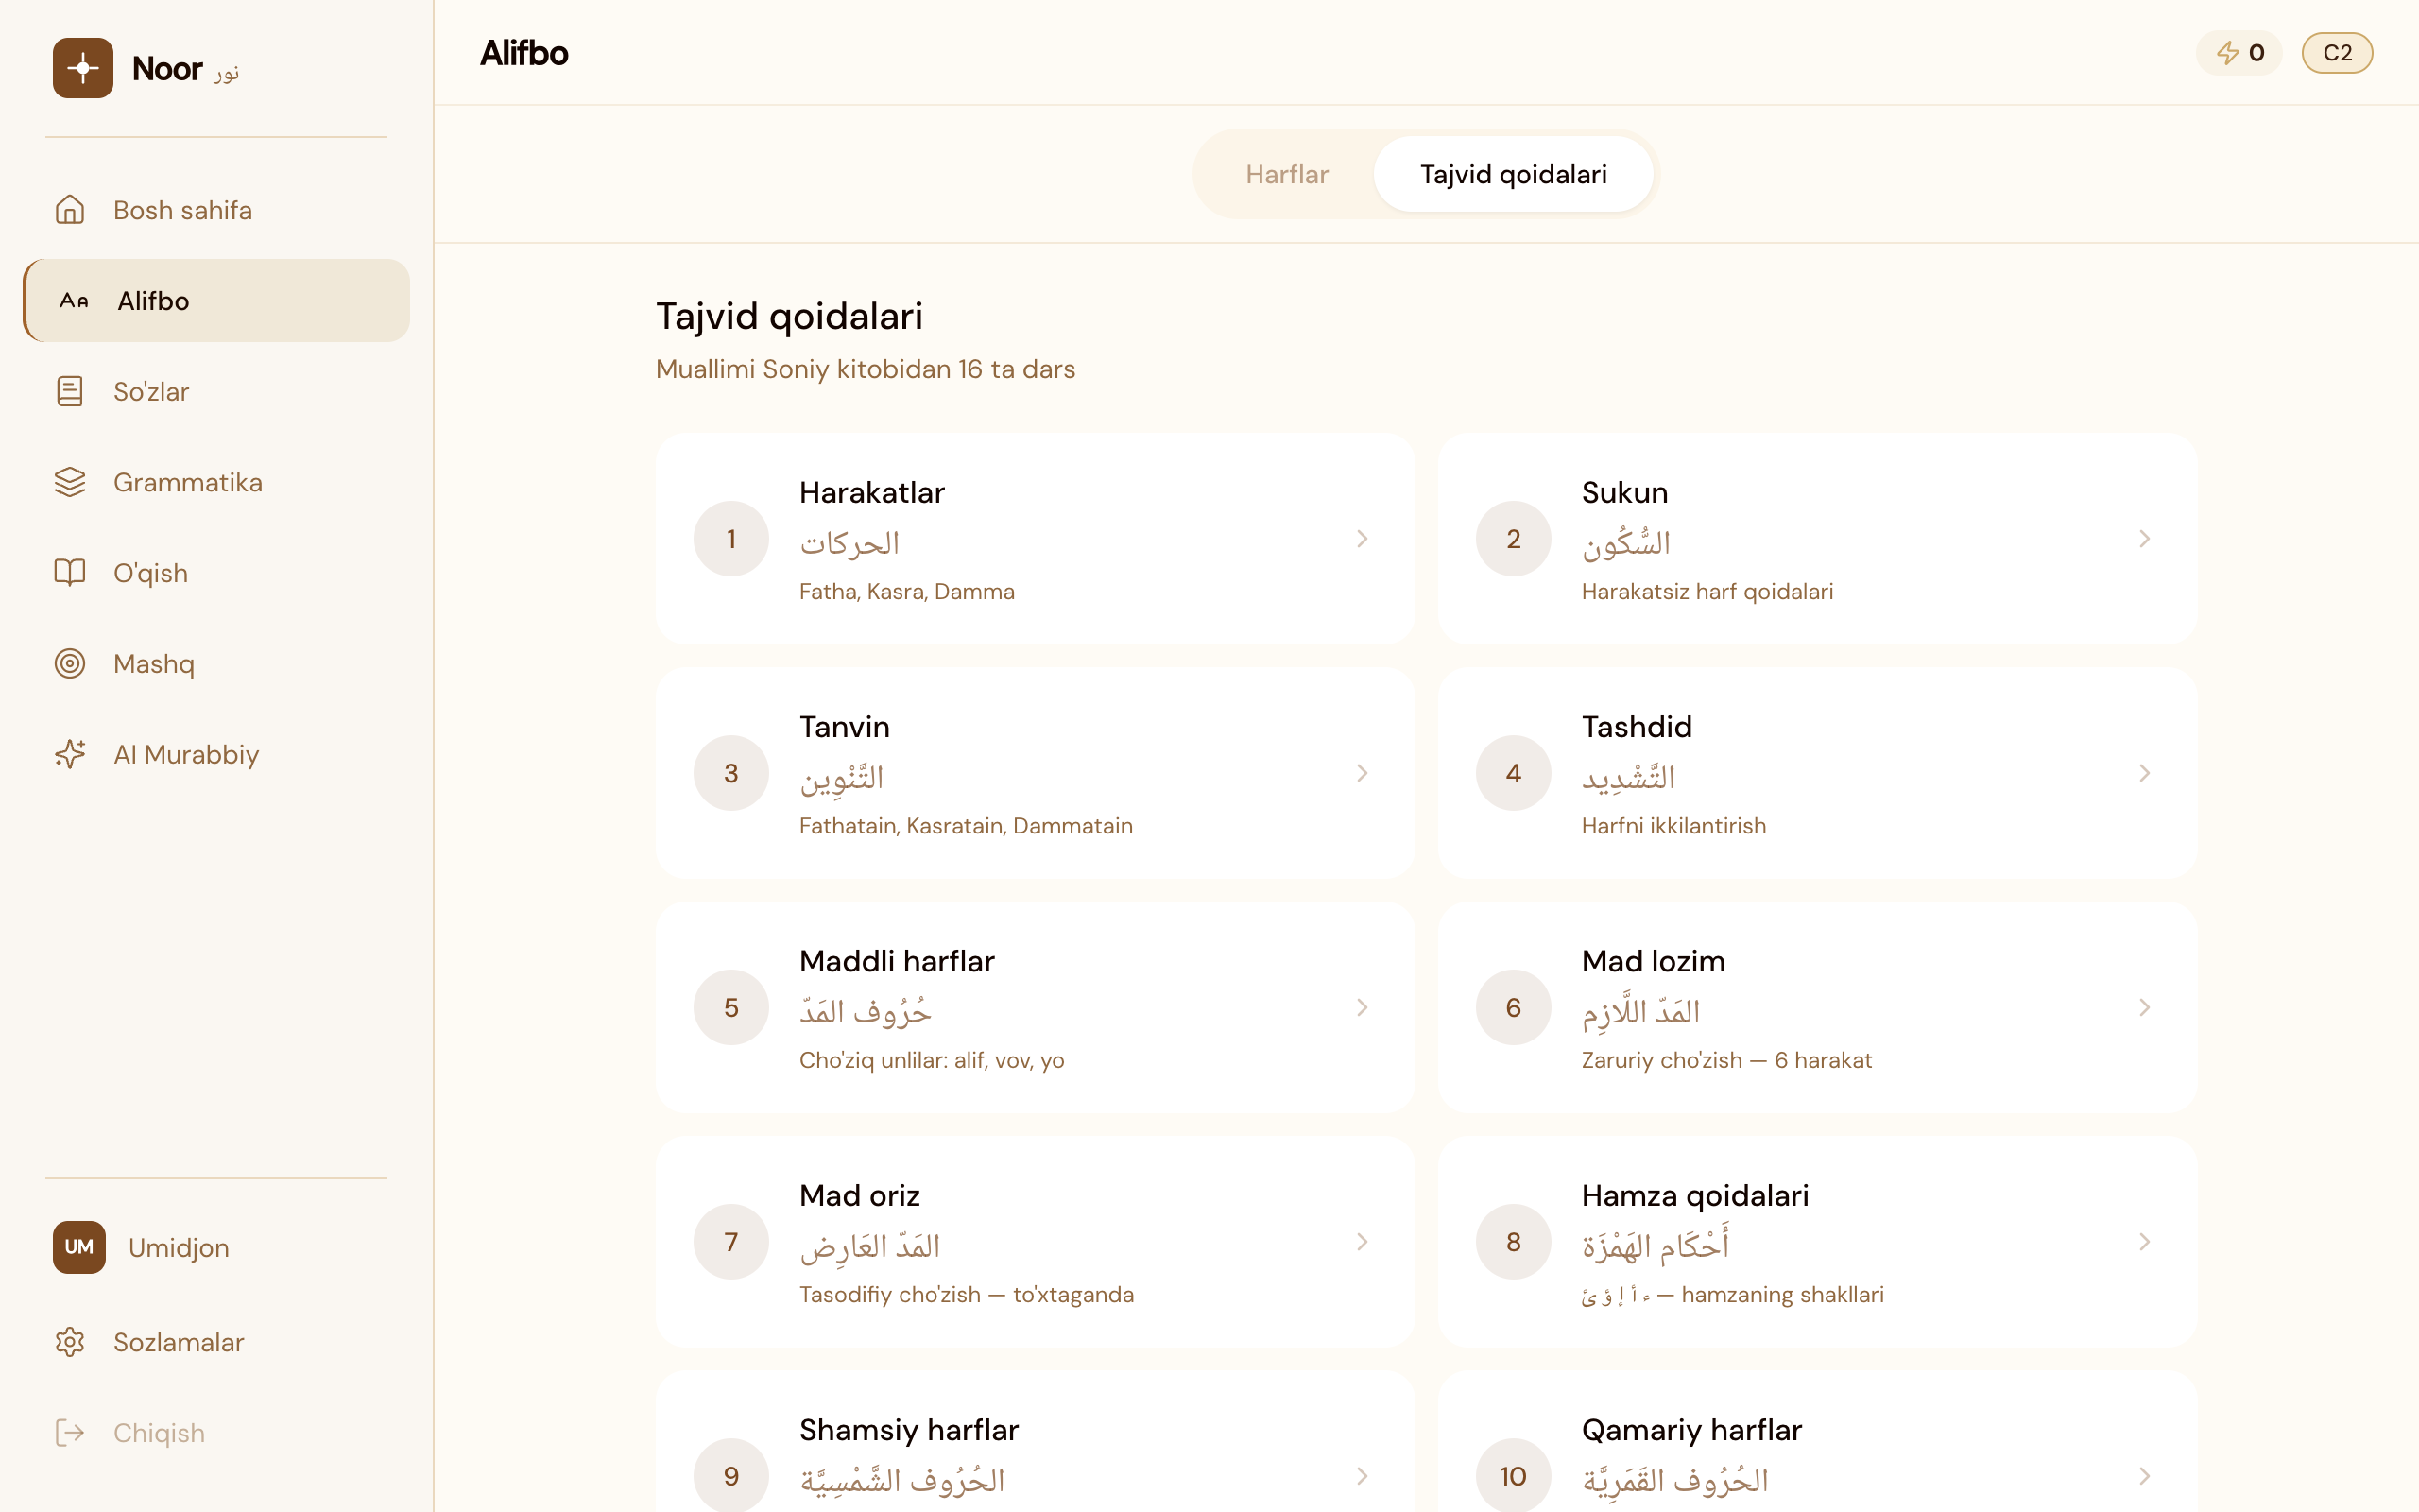Expand the Harakatlar lesson chevron
2419x1512 pixels.
pos(1363,539)
